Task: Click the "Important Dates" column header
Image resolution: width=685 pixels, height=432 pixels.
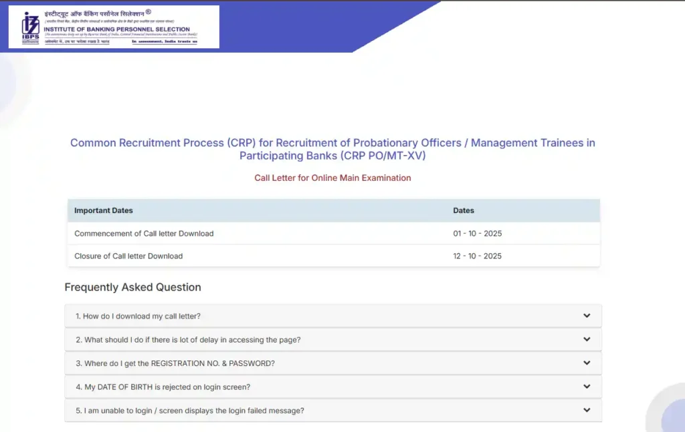Action: (104, 210)
